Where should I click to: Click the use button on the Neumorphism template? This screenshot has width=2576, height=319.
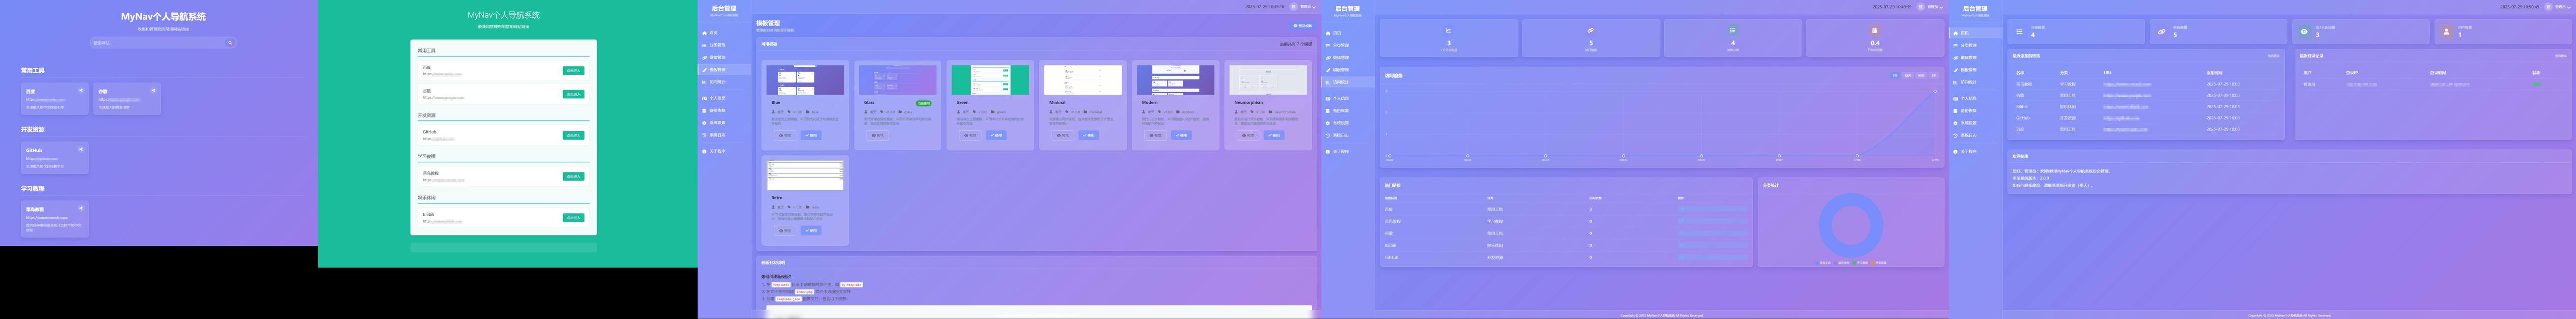pyautogui.click(x=1274, y=135)
